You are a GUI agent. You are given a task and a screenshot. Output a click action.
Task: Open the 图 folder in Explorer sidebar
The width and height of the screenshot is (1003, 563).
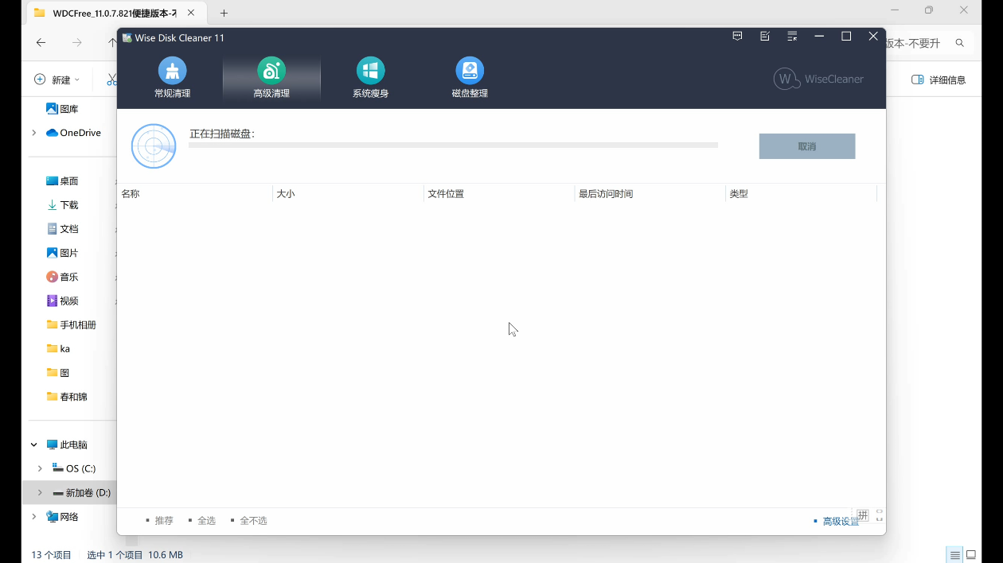pyautogui.click(x=58, y=372)
